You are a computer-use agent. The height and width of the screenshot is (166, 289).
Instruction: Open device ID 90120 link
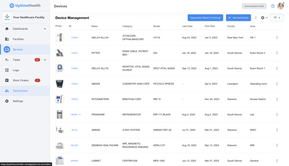click(74, 130)
